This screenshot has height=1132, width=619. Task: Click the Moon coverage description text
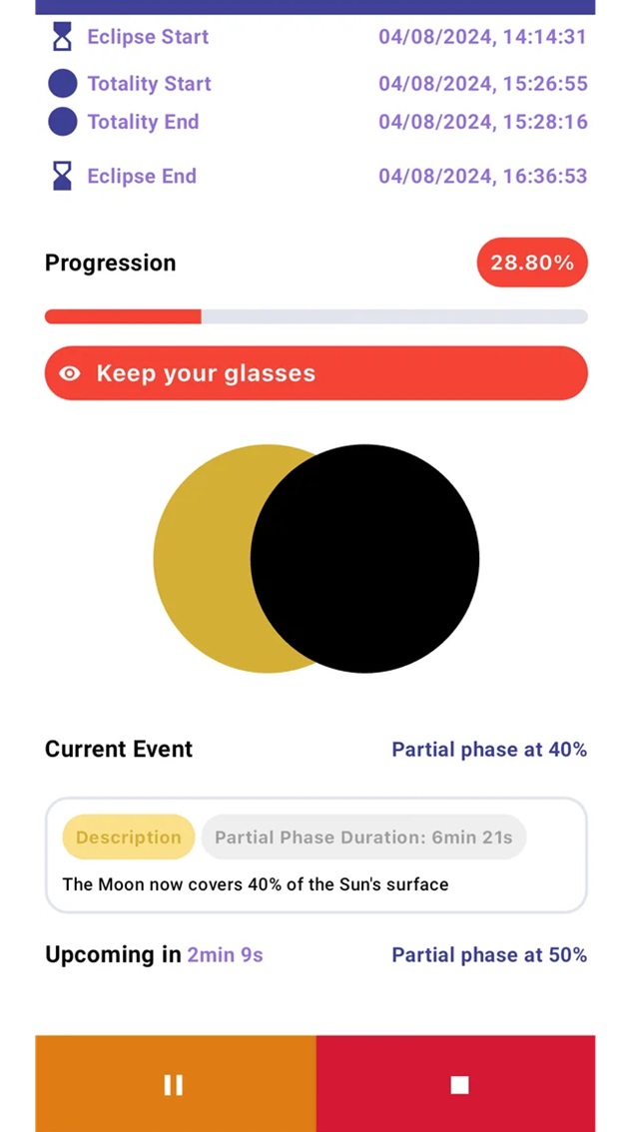(255, 884)
